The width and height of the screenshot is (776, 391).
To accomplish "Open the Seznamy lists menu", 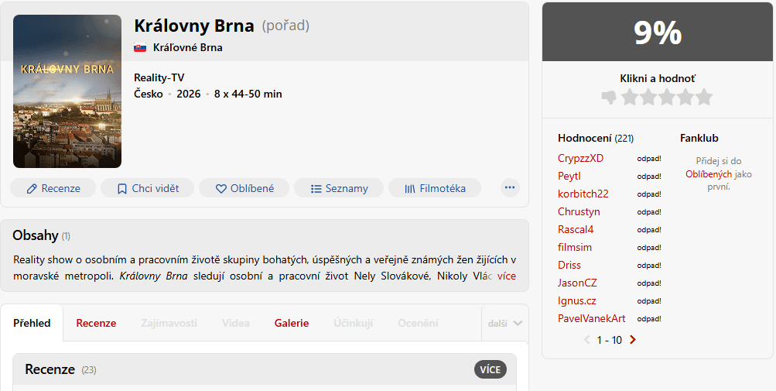I will [339, 188].
